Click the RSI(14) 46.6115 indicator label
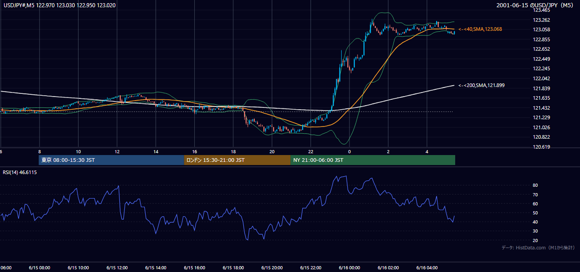This screenshot has height=272, width=580. [20, 173]
